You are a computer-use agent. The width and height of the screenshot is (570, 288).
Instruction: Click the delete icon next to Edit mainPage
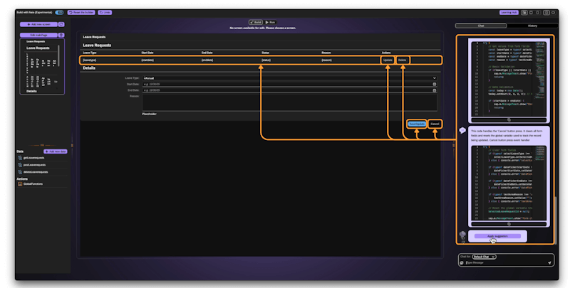point(61,34)
